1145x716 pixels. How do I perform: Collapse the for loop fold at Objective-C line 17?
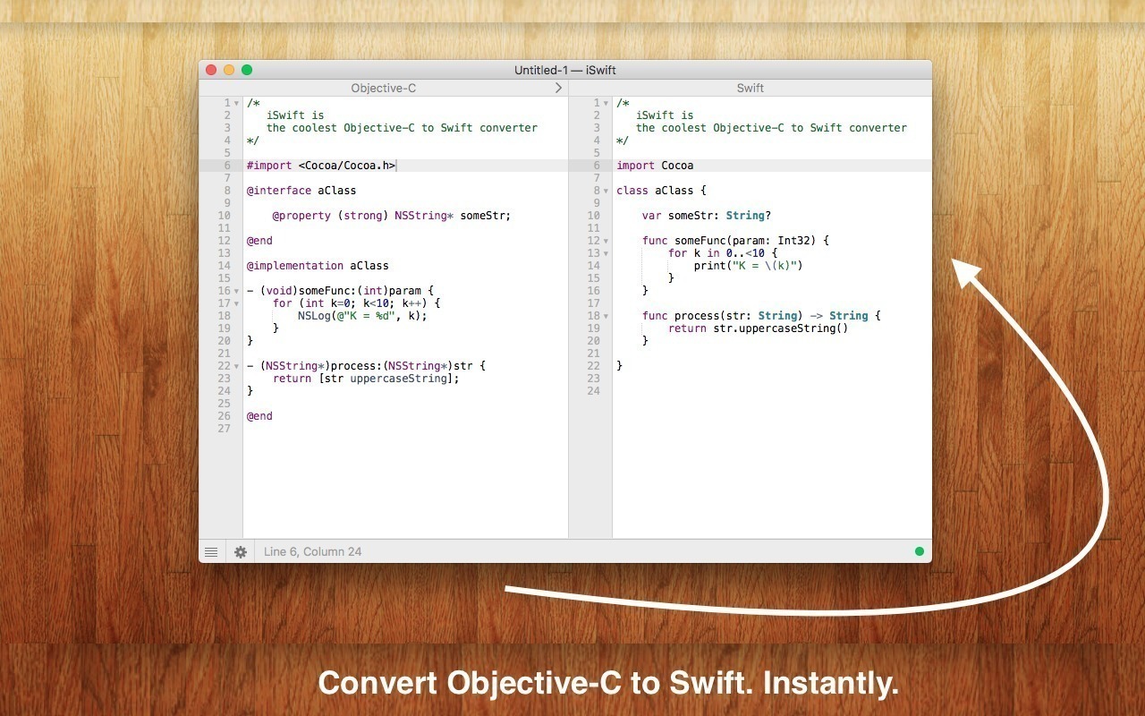236,304
